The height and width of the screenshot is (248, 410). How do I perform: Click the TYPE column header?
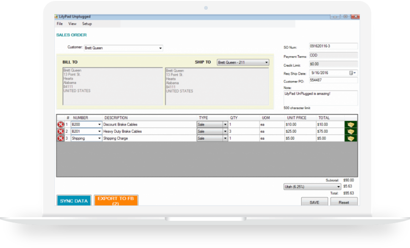pos(204,118)
